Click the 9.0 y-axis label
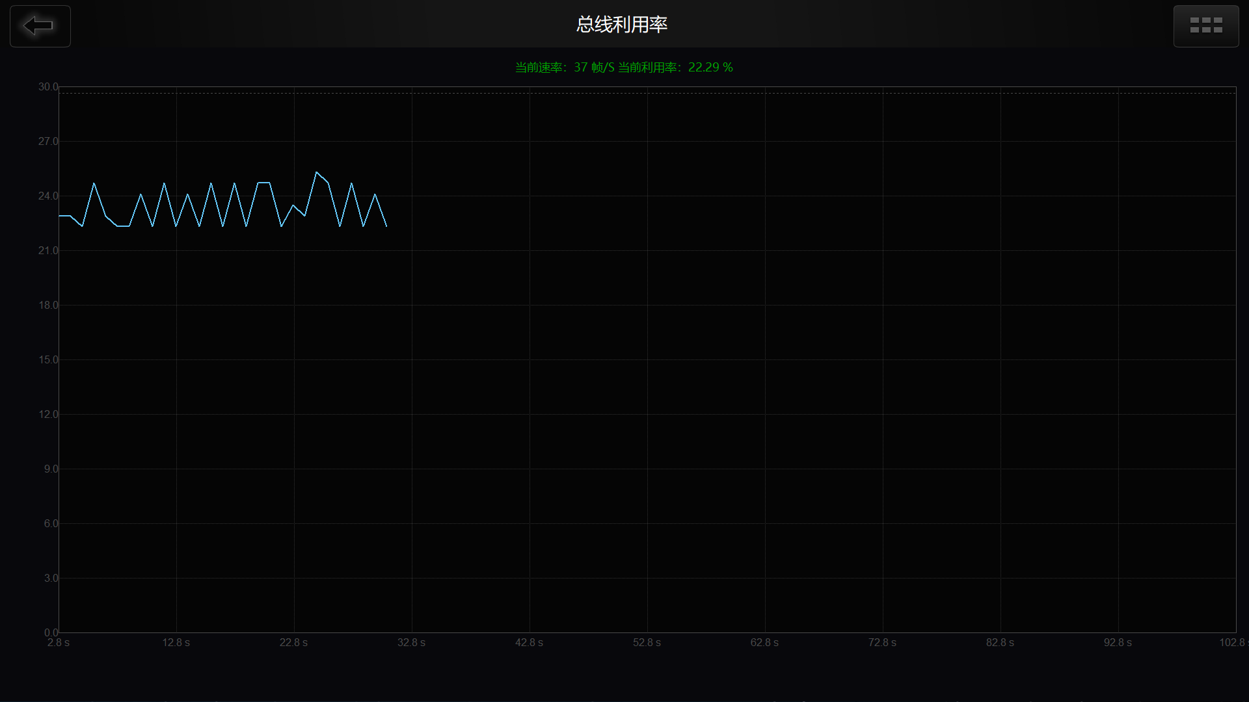1249x702 pixels. tap(51, 469)
